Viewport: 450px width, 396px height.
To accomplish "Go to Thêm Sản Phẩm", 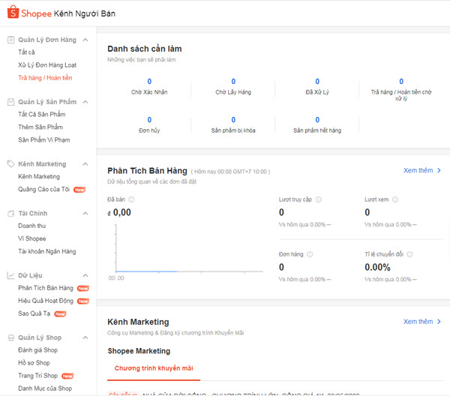I will tap(40, 127).
